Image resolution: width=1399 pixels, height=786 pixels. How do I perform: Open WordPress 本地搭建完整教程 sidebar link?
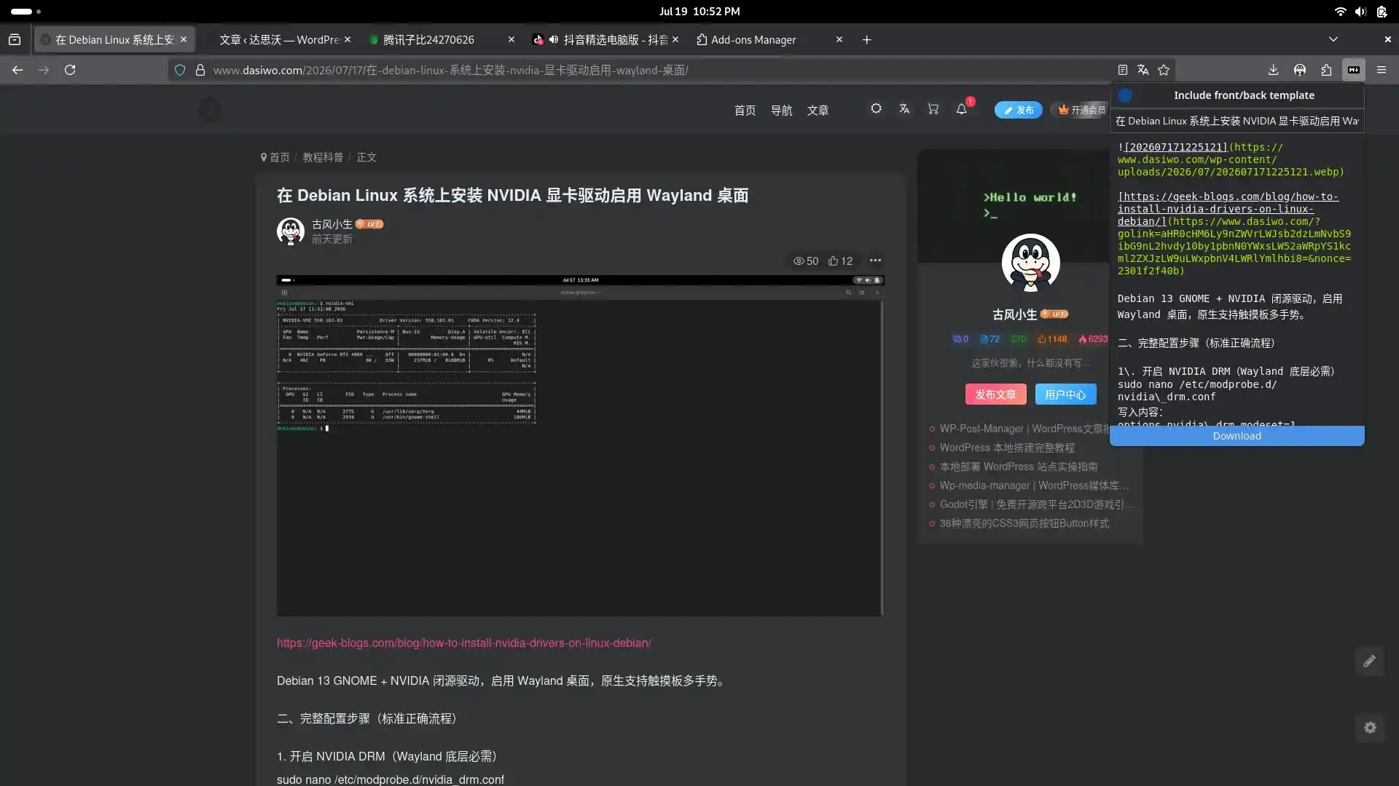[x=1006, y=448]
